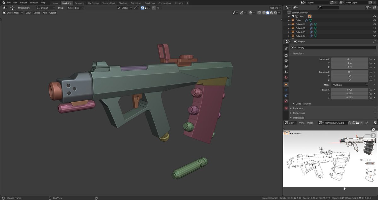Open the Object properties tab
The height and width of the screenshot is (200, 378).
tap(286, 85)
